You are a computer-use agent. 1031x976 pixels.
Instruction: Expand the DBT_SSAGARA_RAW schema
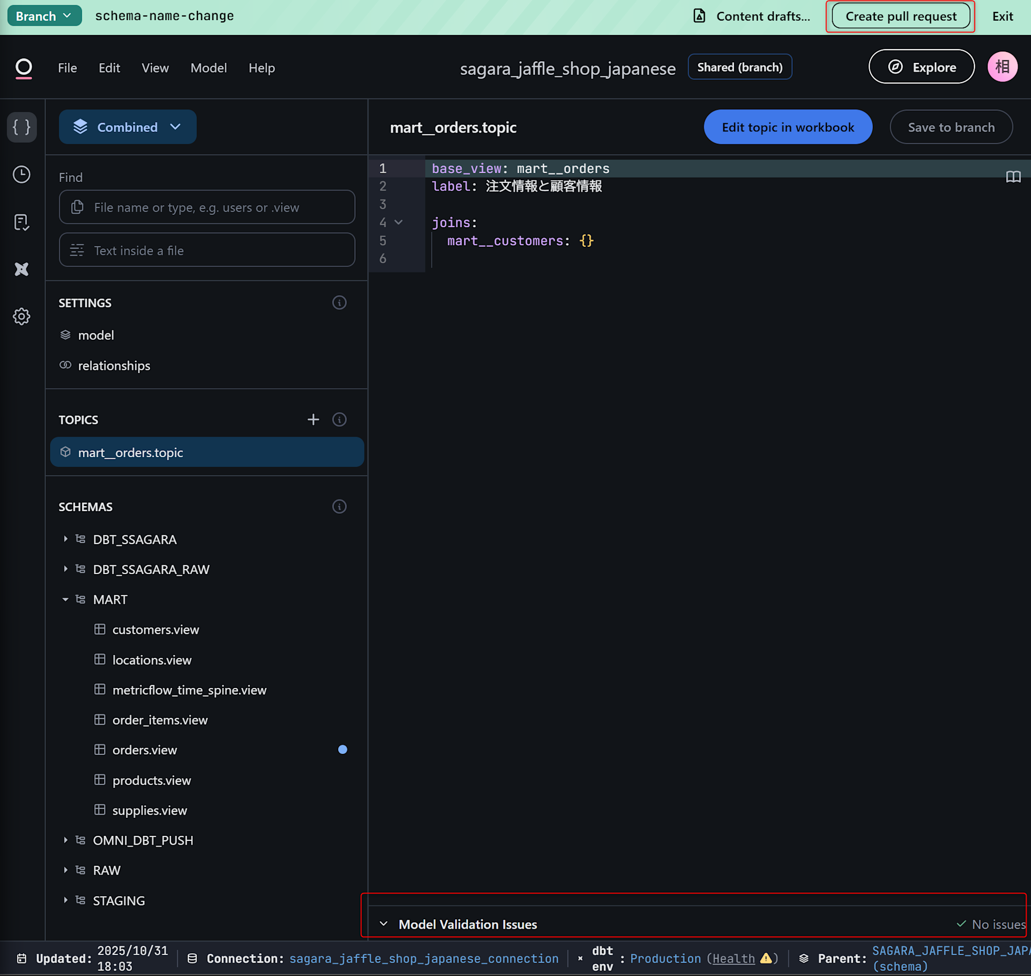click(x=65, y=570)
